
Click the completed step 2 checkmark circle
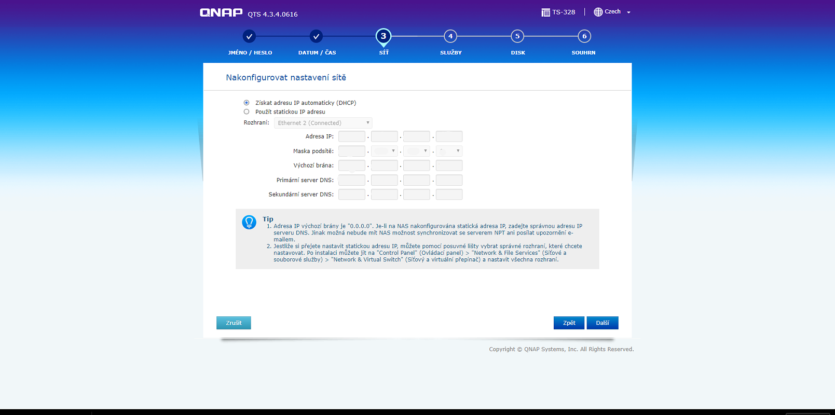tap(316, 36)
